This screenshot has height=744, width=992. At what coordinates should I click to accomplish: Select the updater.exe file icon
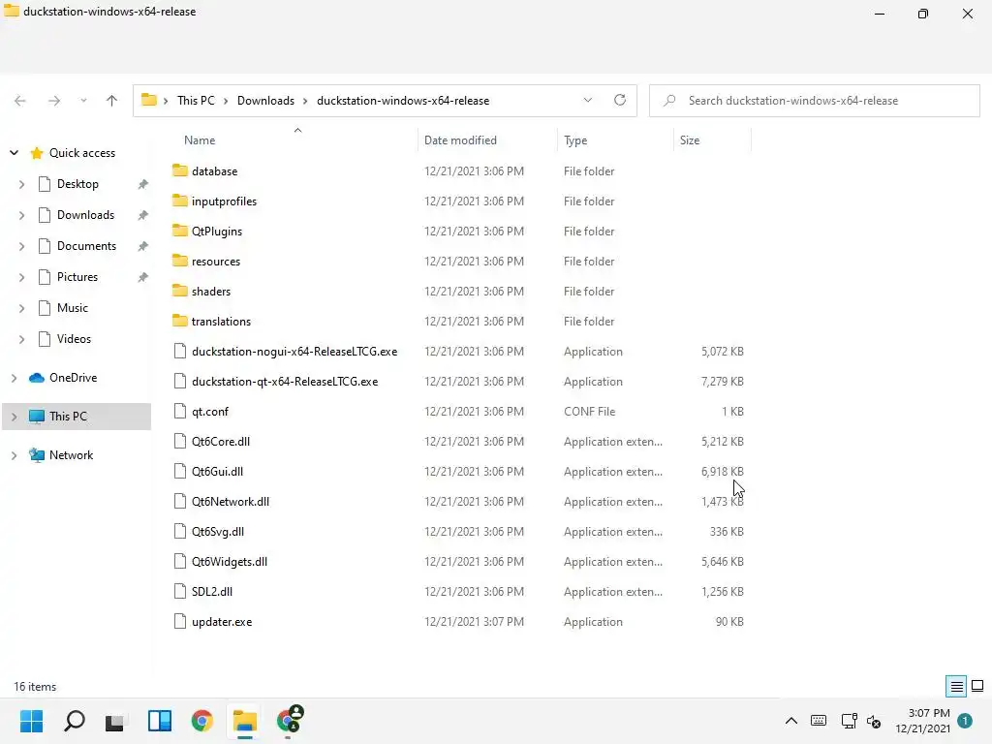coord(179,622)
